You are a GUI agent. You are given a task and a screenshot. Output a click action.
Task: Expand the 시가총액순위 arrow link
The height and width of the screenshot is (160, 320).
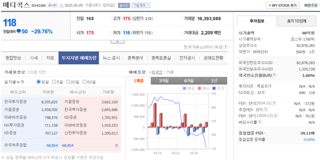click(262, 39)
